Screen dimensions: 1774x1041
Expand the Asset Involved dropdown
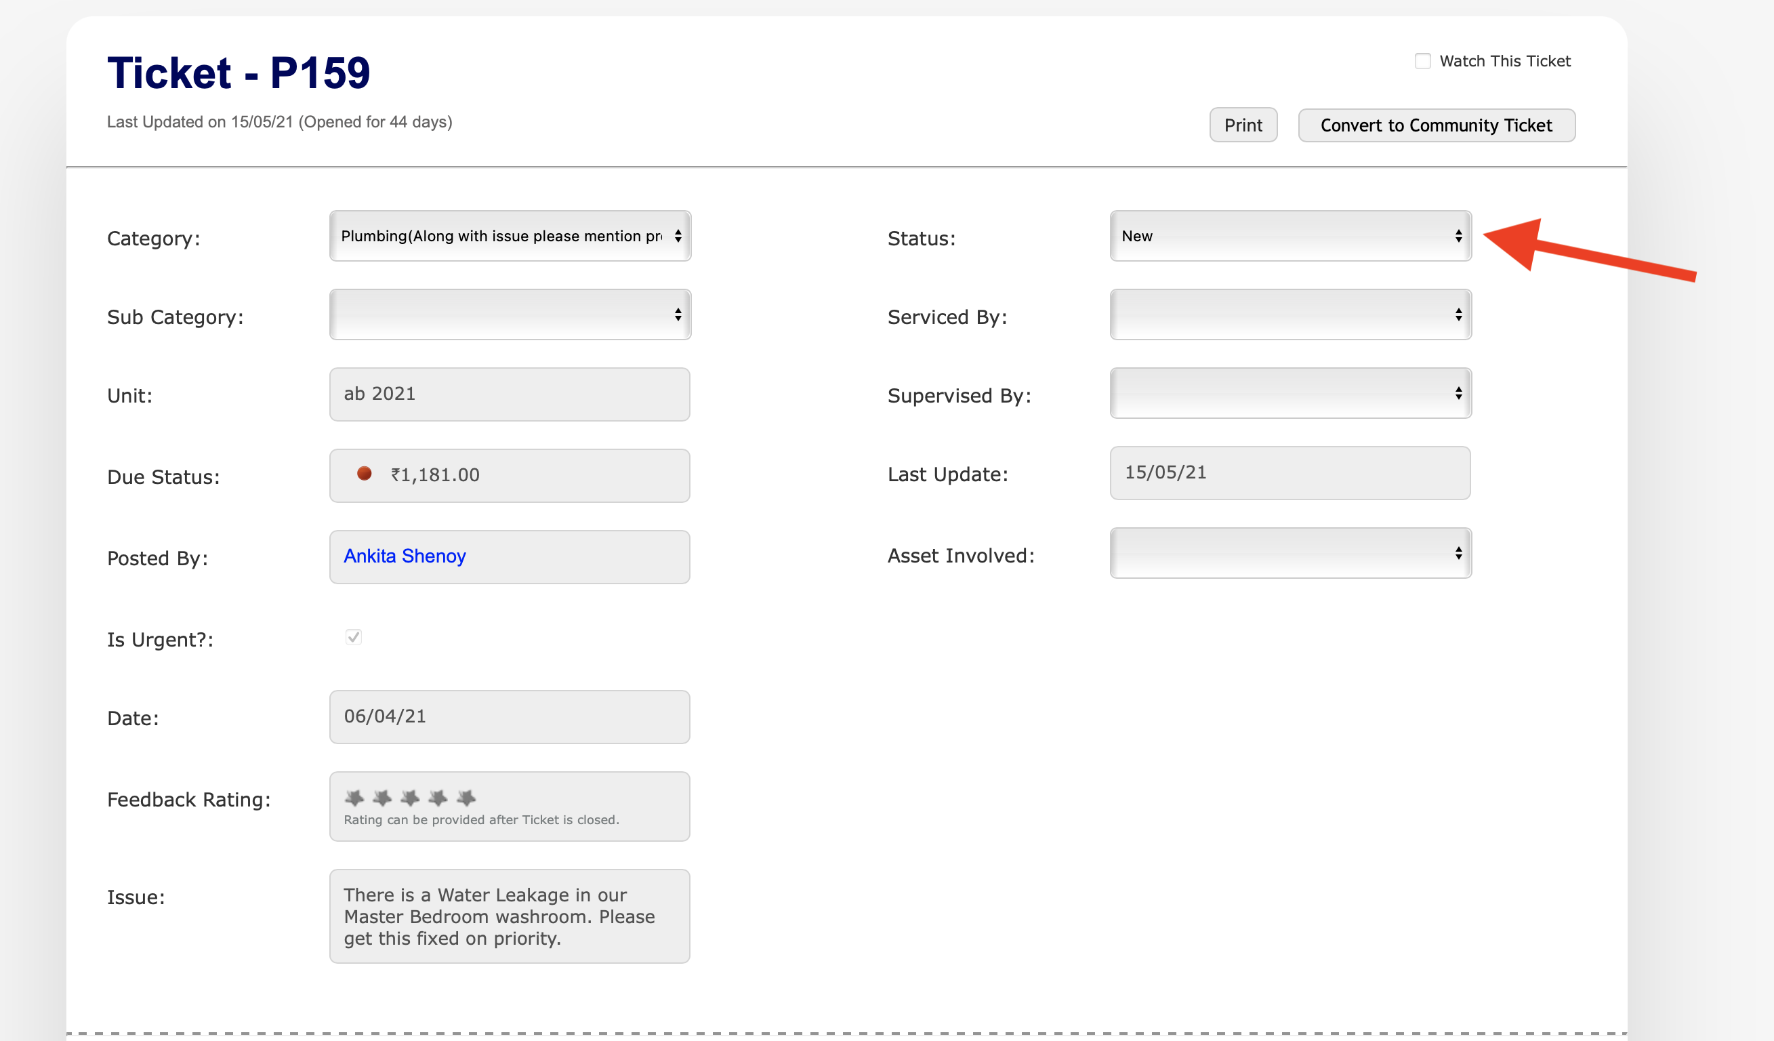coord(1290,553)
